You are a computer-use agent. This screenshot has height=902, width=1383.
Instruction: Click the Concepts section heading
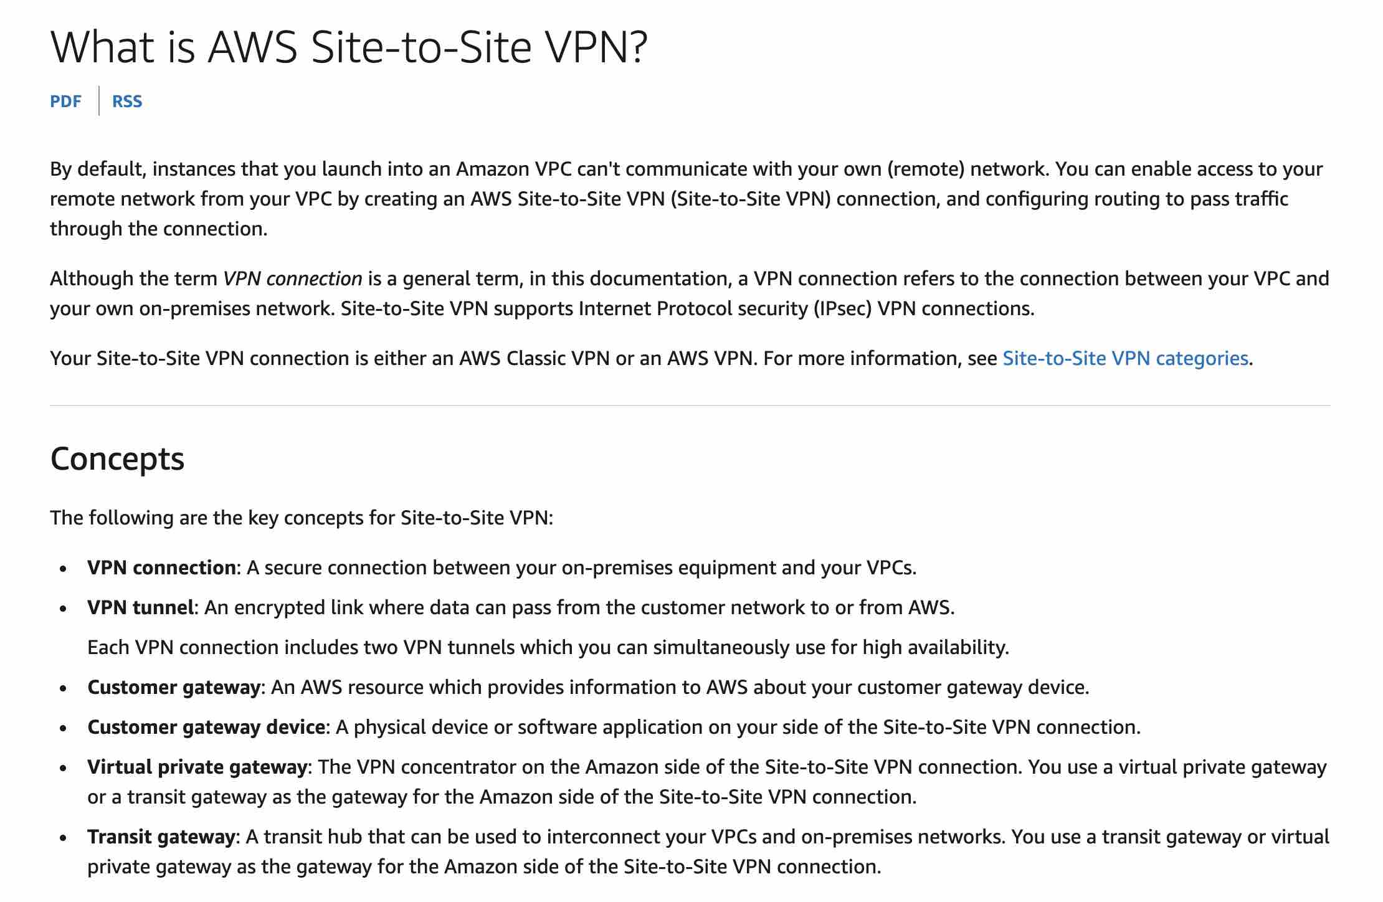pyautogui.click(x=117, y=459)
